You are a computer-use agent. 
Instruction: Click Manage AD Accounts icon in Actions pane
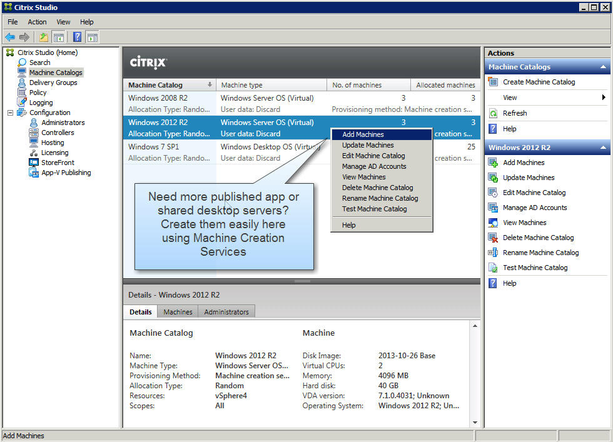[493, 208]
